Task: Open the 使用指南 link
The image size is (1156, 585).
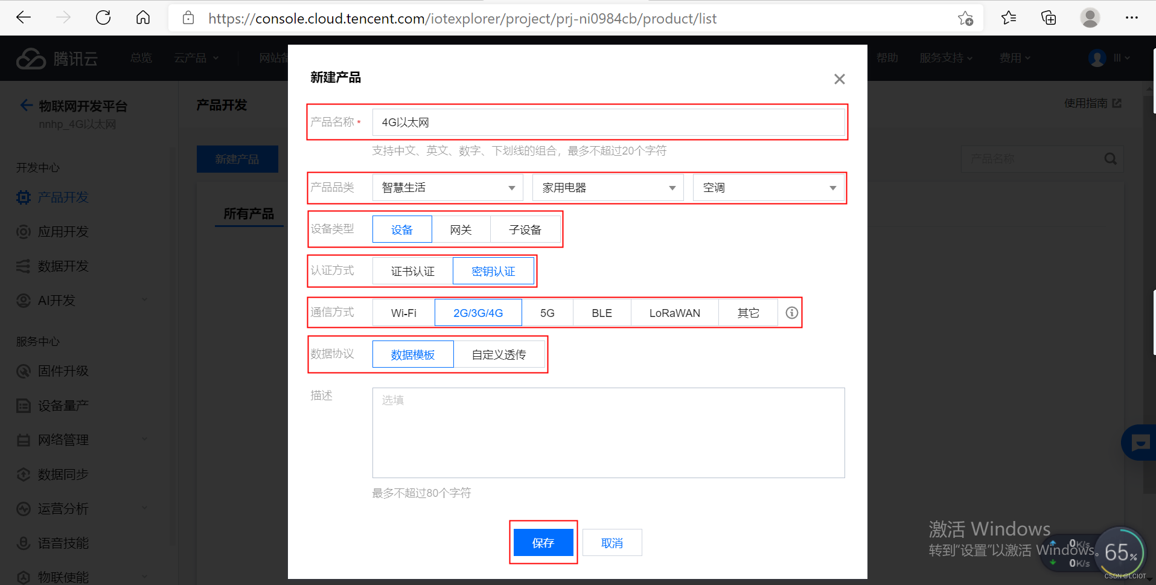Action: point(1092,103)
